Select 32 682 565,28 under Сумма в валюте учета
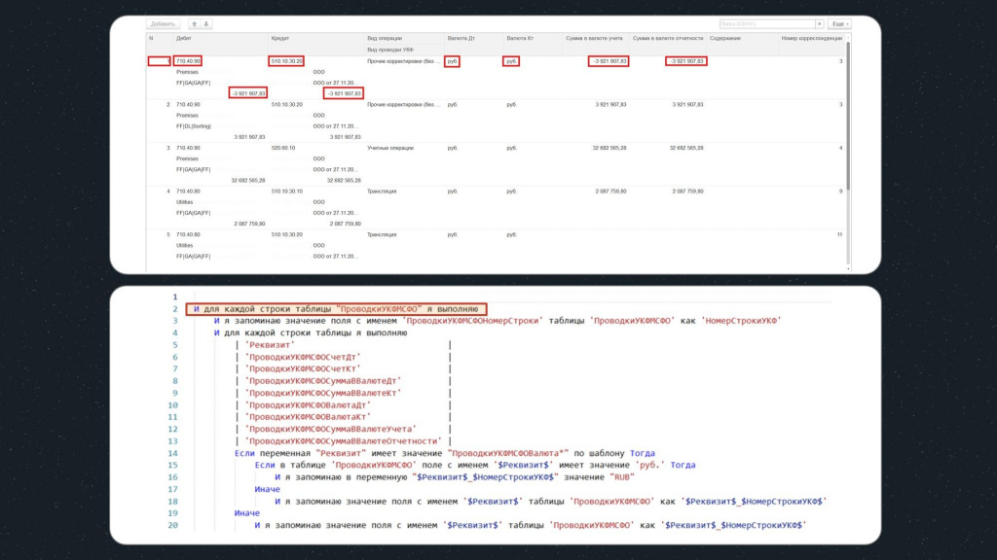Screen dimensions: 997x560 pyautogui.click(x=609, y=148)
